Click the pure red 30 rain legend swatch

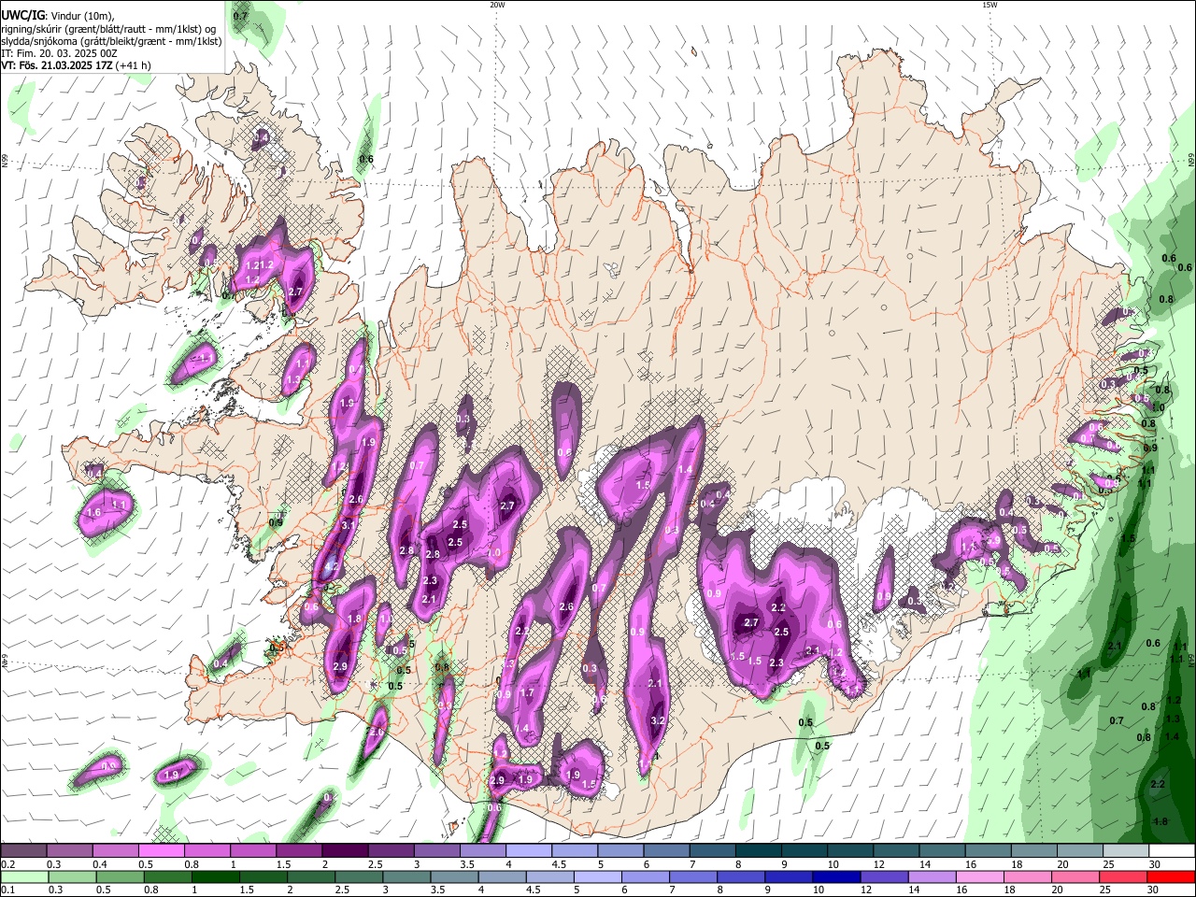coord(1171,876)
